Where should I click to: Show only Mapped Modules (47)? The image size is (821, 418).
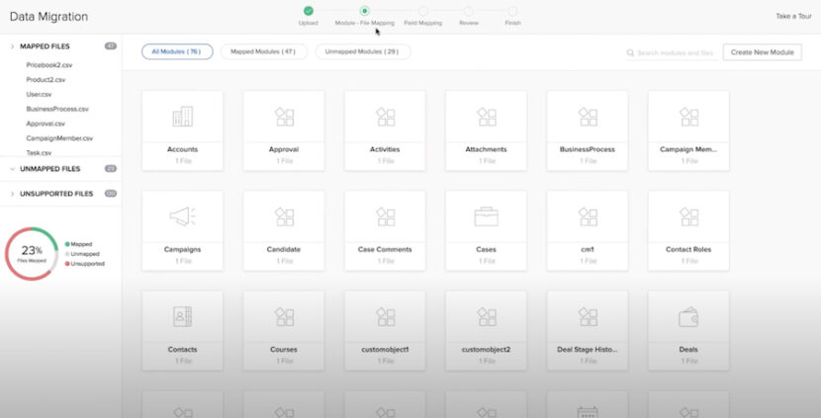coord(263,51)
